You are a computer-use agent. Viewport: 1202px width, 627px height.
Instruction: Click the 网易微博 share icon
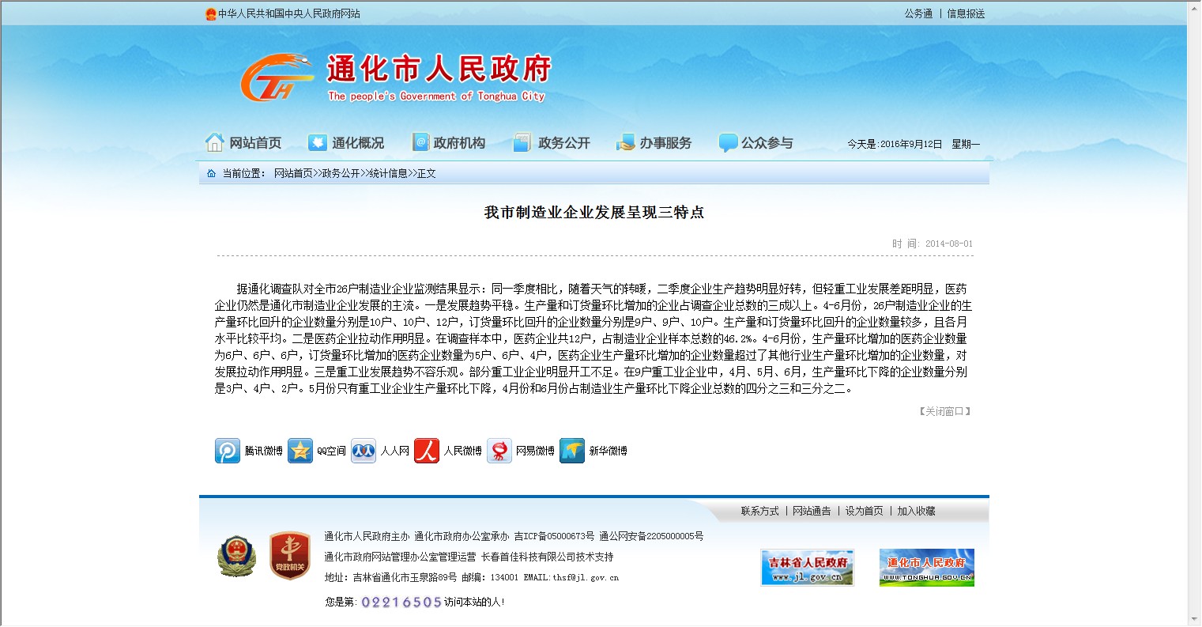[499, 451]
